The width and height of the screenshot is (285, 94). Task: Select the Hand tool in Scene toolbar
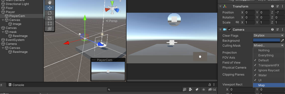coord(50,2)
